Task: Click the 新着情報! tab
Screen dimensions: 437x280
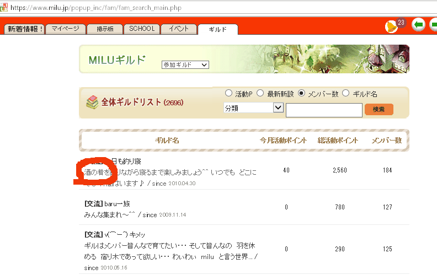Action: coord(24,29)
